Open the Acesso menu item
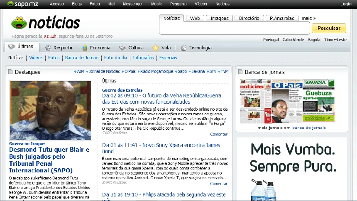This screenshot has height=201, width=357. pyautogui.click(x=57, y=4)
